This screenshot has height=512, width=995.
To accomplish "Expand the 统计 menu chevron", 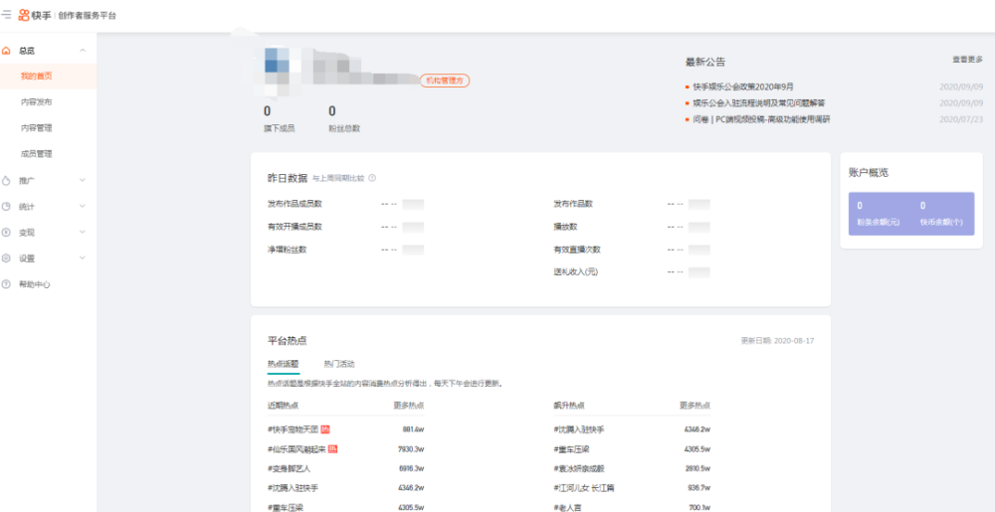I will tap(83, 207).
